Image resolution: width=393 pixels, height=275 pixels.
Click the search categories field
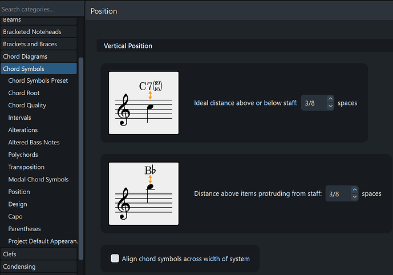pos(40,9)
